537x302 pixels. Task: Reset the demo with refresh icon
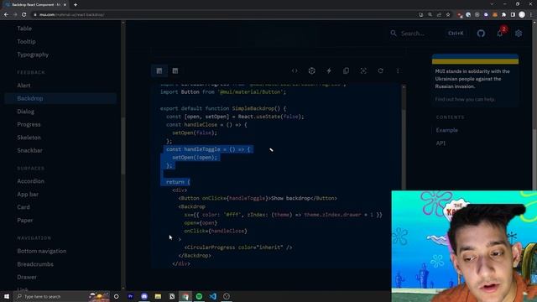click(380, 70)
